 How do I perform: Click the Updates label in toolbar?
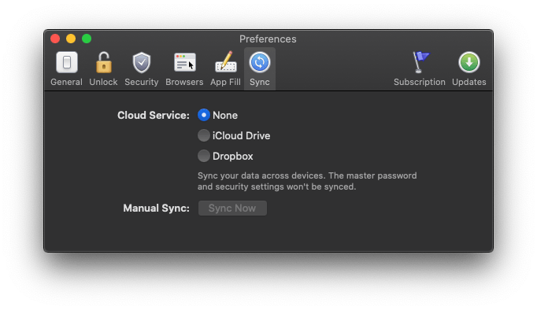click(x=468, y=82)
